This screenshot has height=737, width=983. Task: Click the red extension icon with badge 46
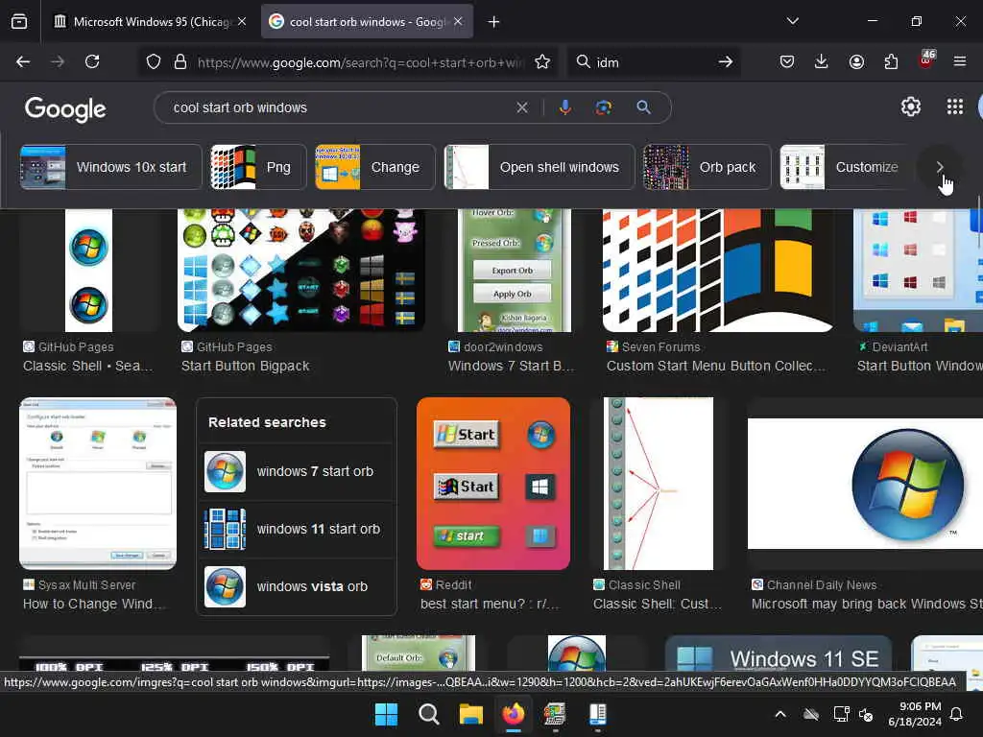pos(926,60)
